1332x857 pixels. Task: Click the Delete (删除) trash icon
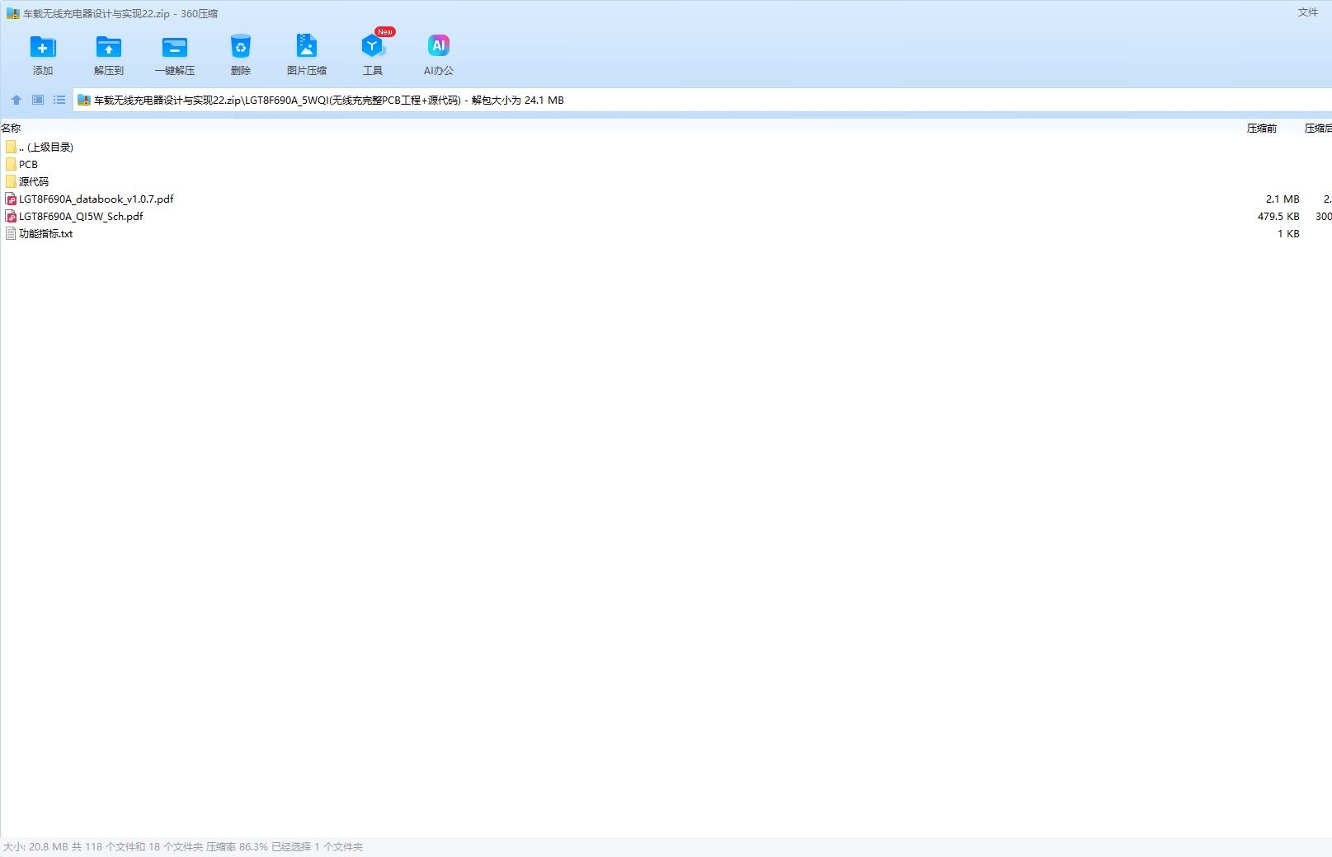coord(240,48)
